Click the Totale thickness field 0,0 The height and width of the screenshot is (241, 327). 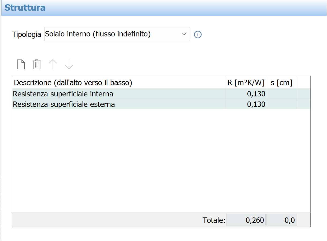(x=281, y=220)
